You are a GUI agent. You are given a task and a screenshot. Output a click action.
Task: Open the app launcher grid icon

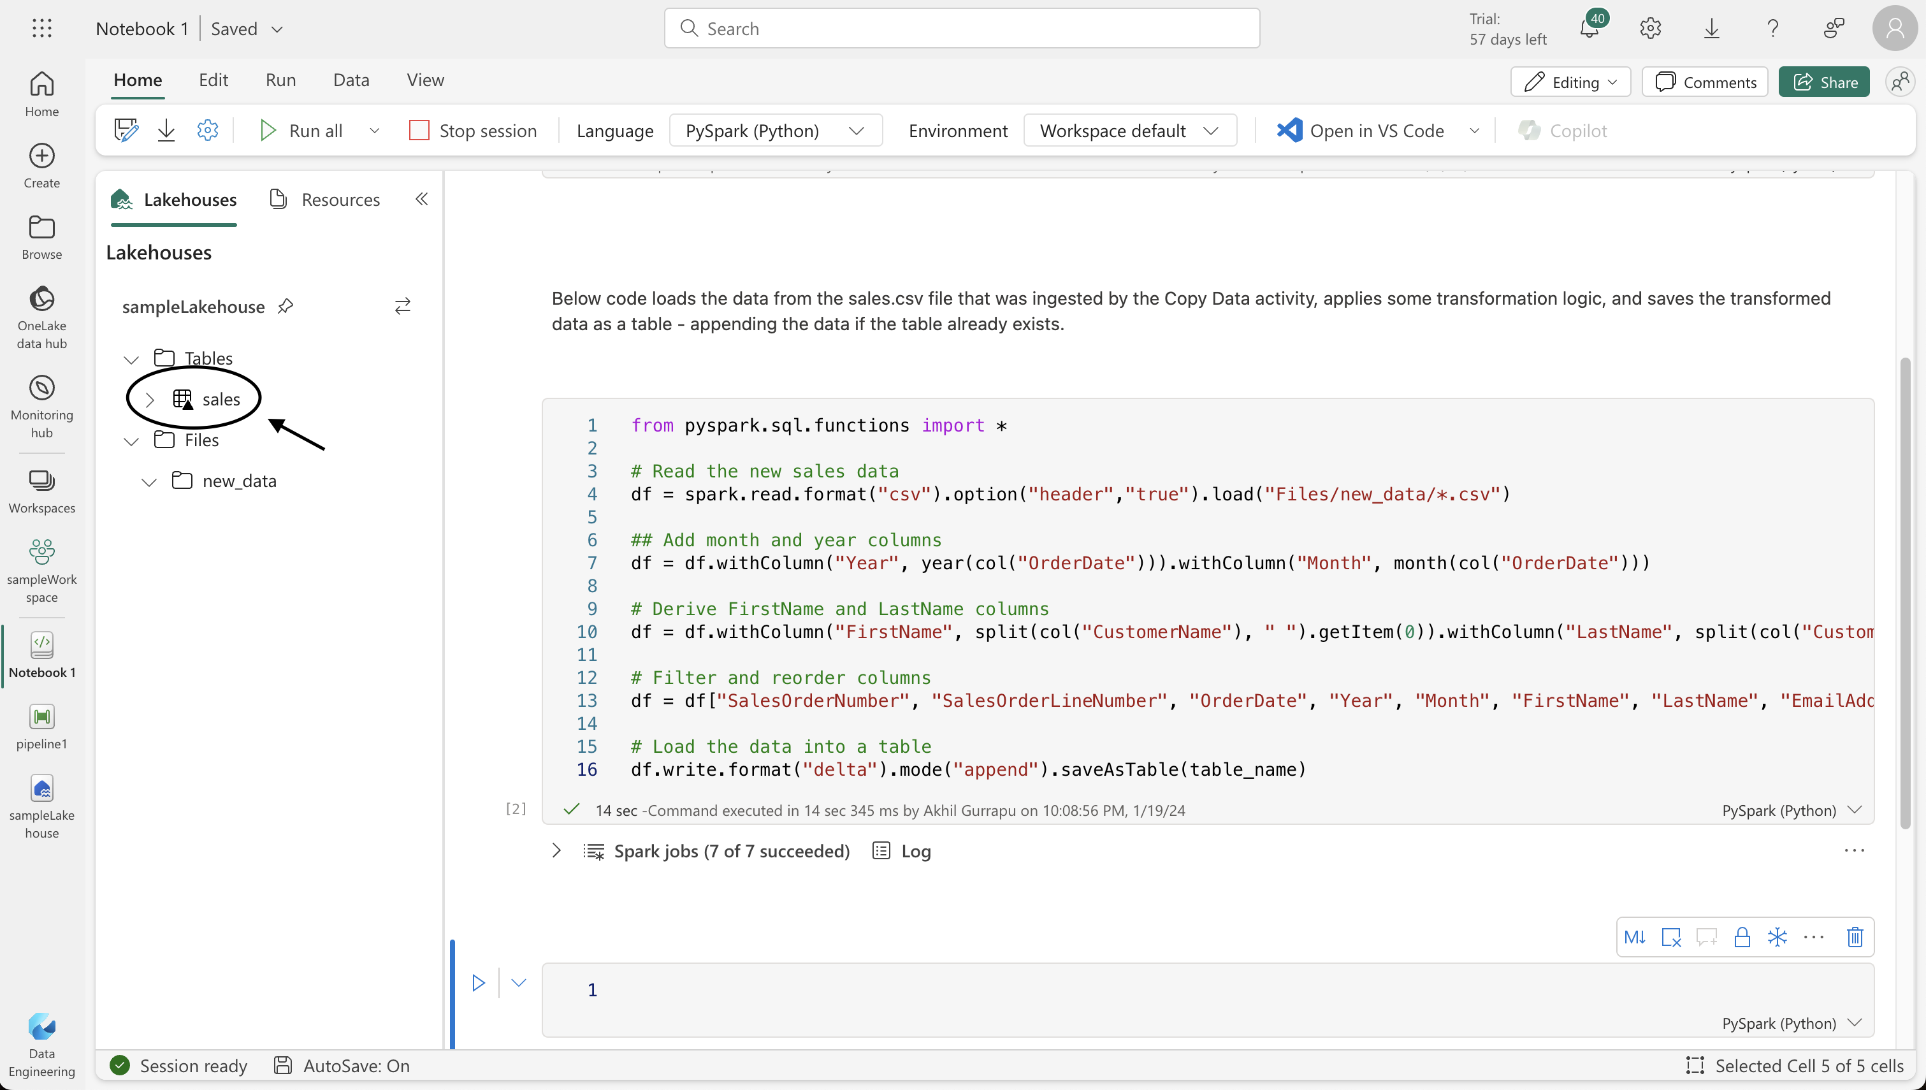point(42,29)
